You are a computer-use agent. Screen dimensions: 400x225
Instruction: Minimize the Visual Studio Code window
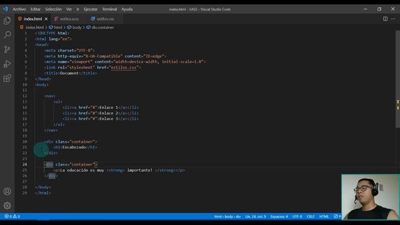(x=366, y=9)
